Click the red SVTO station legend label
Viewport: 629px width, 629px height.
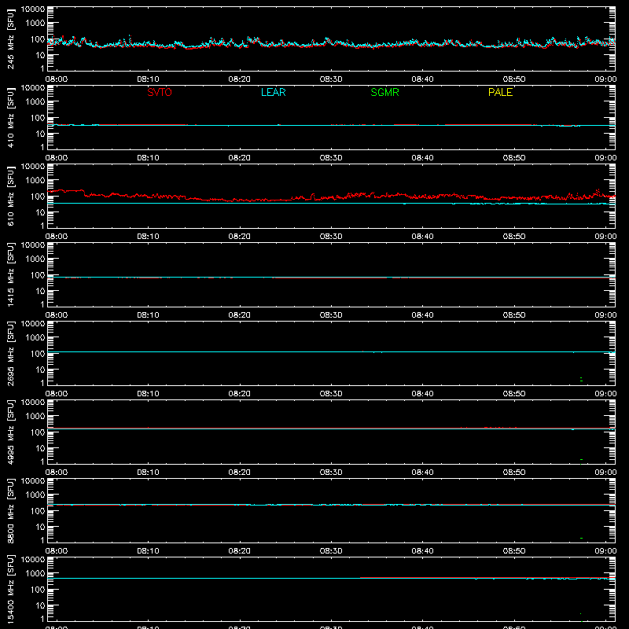click(160, 92)
